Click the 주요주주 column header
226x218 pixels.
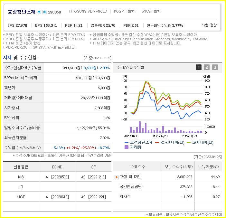pyautogui.click(x=138, y=166)
